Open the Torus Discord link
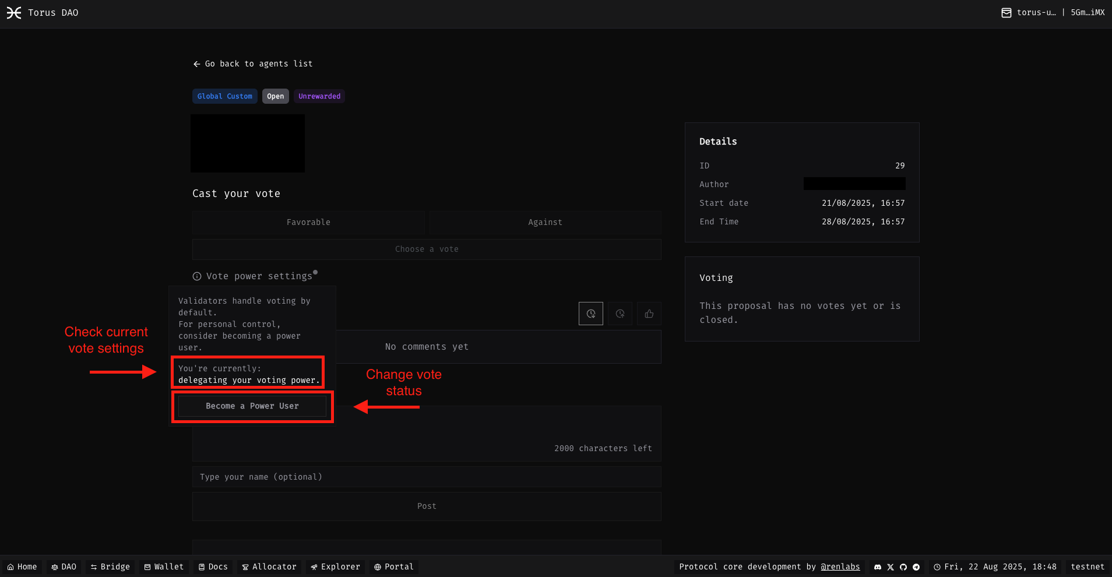Viewport: 1112px width, 577px height. (x=878, y=567)
